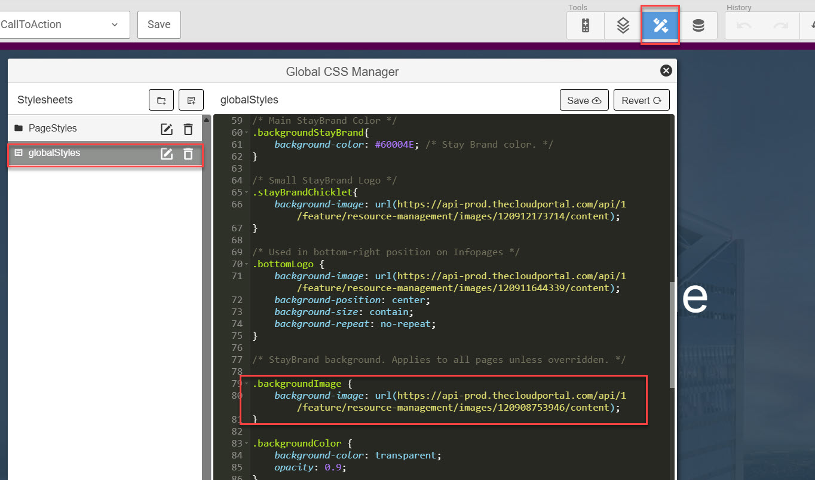The height and width of the screenshot is (480, 815).
Task: Select the PageStyles folder
Action: point(53,129)
